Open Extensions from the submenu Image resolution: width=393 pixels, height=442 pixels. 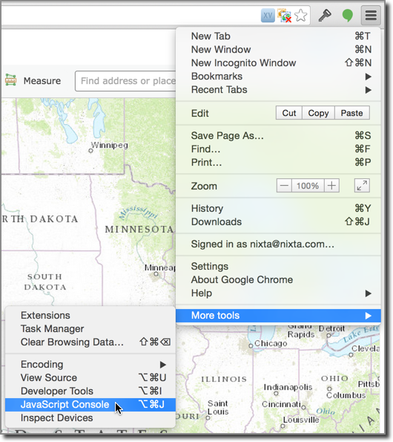[x=90, y=316]
